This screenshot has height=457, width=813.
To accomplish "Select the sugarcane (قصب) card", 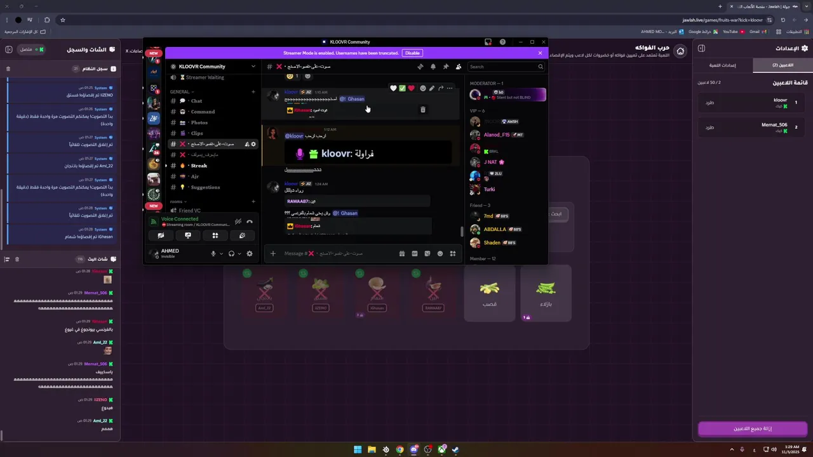I will click(x=489, y=293).
